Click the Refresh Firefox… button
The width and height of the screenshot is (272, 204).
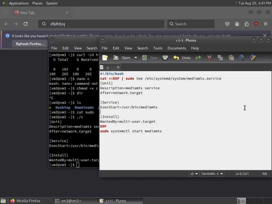tap(30, 44)
